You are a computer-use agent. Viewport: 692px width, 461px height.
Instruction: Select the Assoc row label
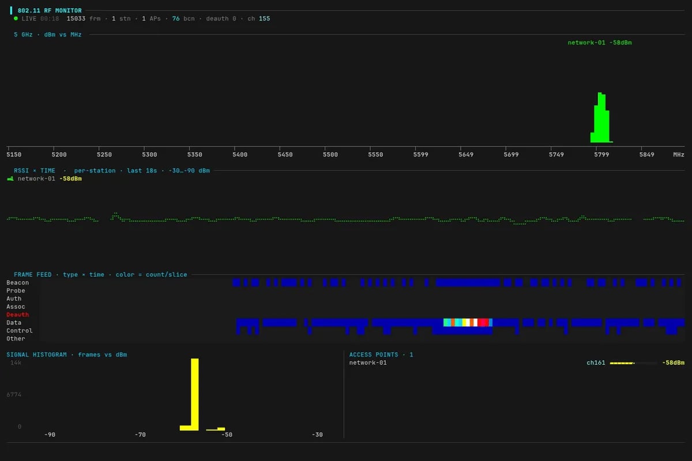click(x=16, y=307)
